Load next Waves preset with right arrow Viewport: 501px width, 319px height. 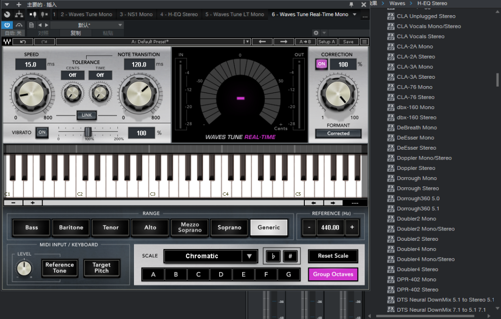pos(284,42)
